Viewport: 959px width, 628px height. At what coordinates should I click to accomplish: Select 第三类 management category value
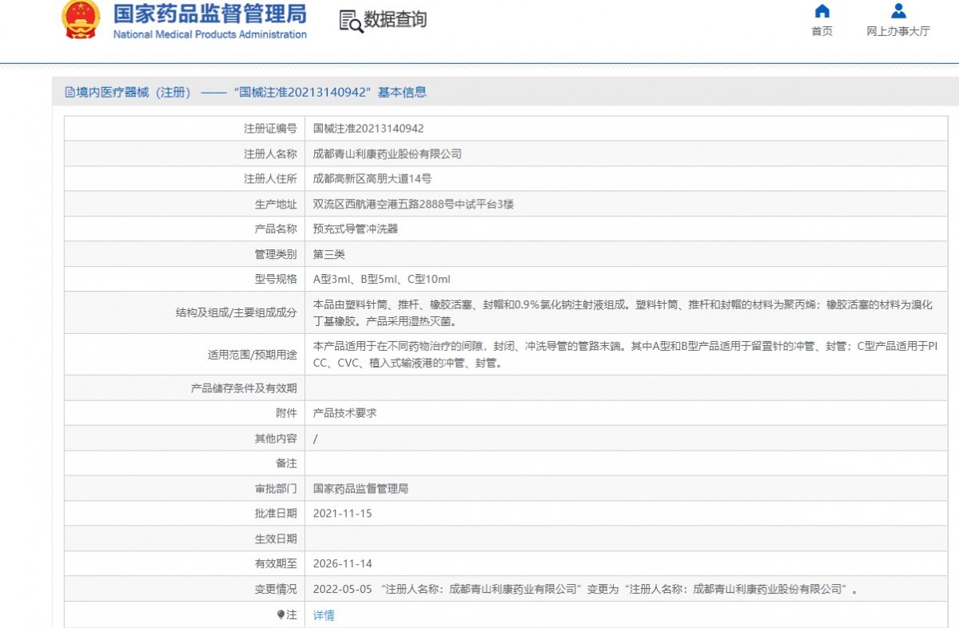coord(329,254)
